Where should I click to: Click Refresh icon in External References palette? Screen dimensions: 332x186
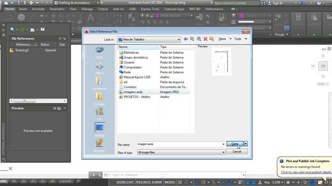pos(22,29)
